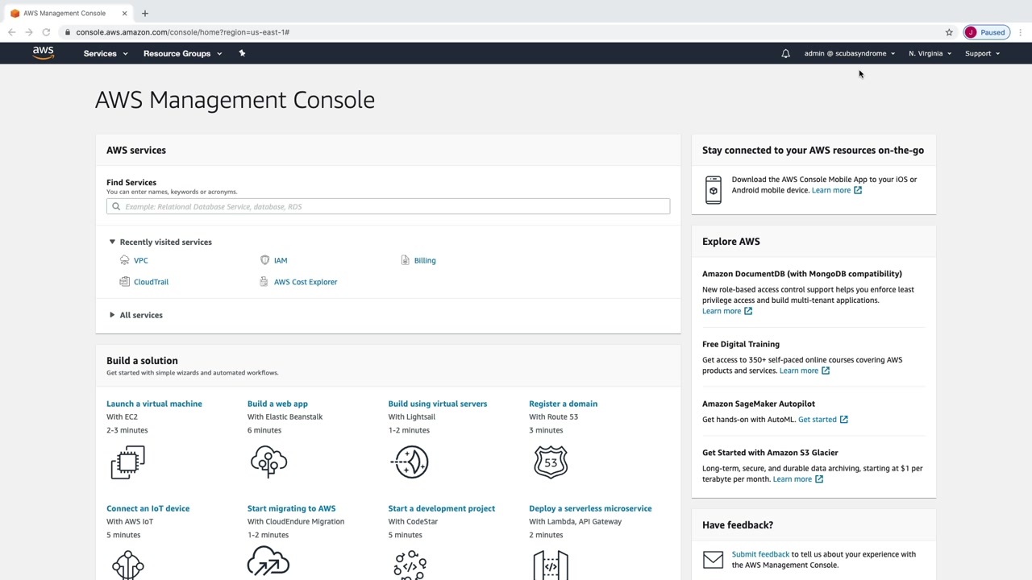Open the CloudTrail service link
This screenshot has width=1032, height=580.
[x=152, y=282]
